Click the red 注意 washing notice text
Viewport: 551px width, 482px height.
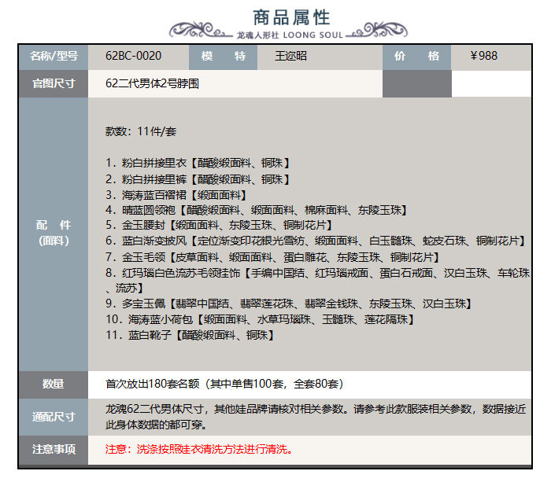click(199, 449)
